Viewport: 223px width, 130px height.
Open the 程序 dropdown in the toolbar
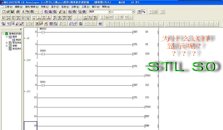[109, 12]
